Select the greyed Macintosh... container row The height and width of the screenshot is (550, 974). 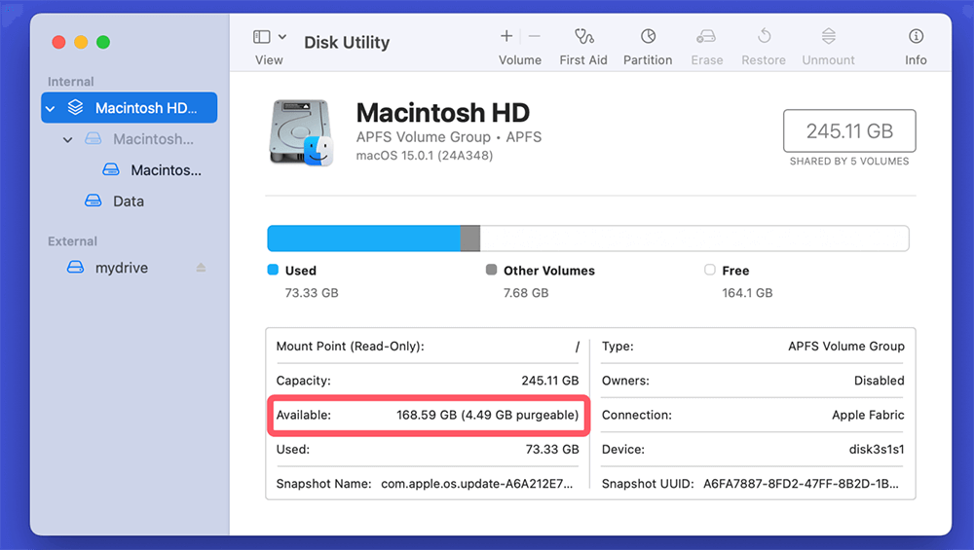[x=130, y=139]
